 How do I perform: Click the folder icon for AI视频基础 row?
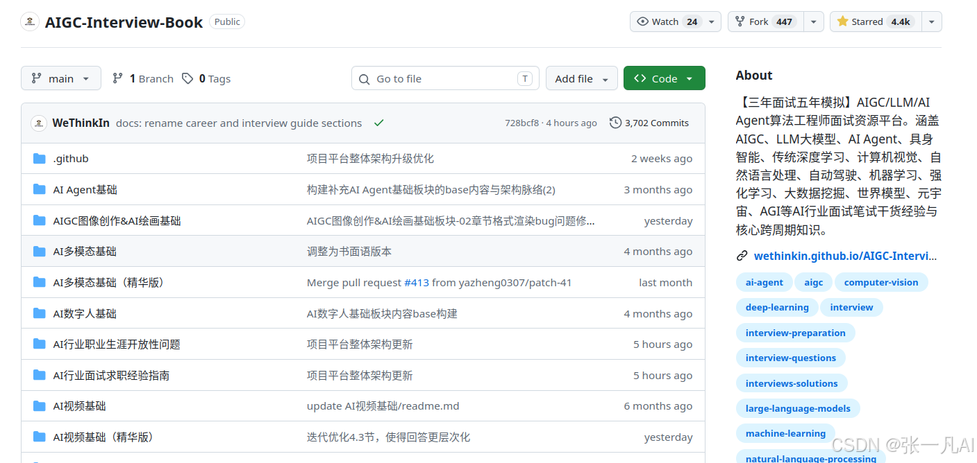click(x=40, y=405)
